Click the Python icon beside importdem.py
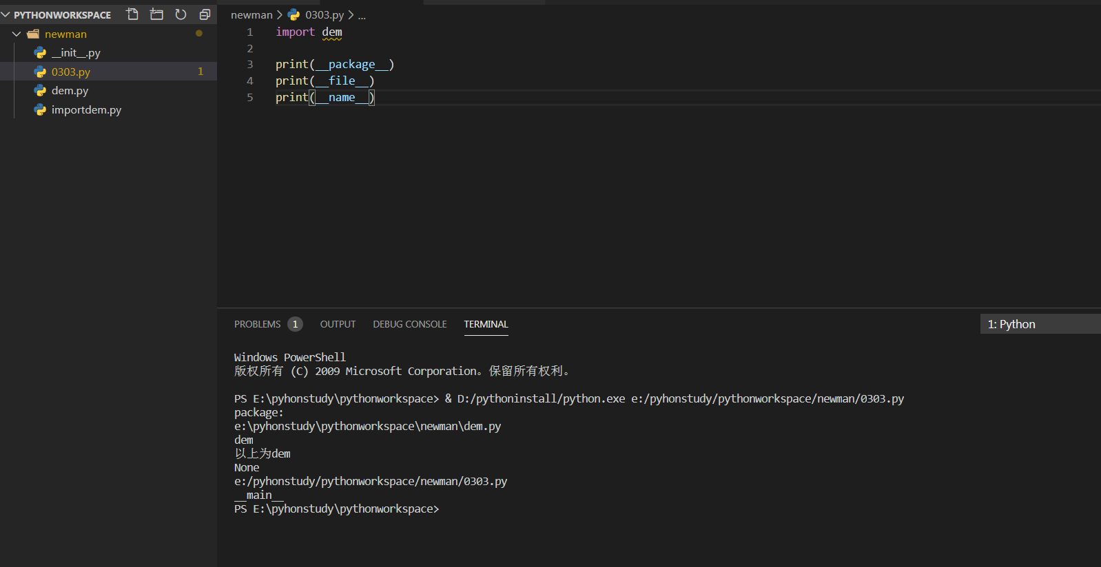 40,110
